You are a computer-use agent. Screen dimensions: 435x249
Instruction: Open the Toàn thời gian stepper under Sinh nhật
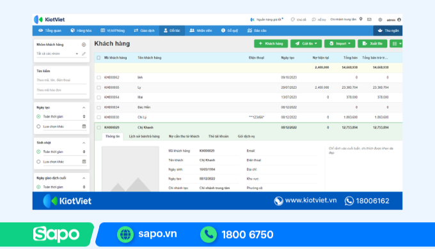pos(84,152)
